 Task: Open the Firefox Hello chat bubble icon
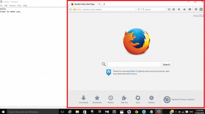click(190, 9)
